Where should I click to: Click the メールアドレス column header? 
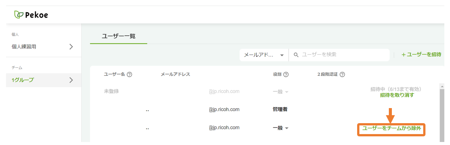point(175,75)
